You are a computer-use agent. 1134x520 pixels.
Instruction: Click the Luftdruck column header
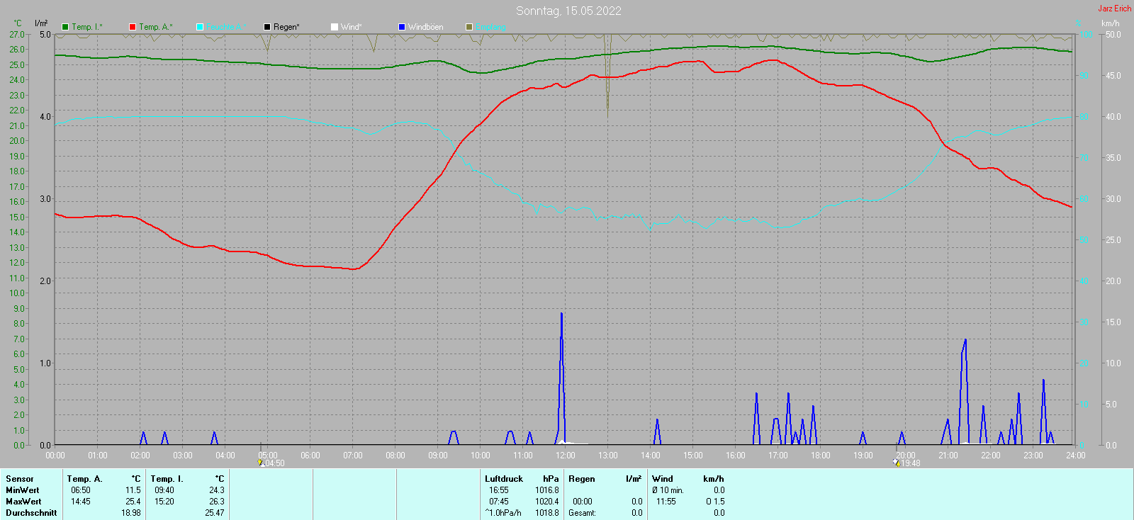pos(503,479)
